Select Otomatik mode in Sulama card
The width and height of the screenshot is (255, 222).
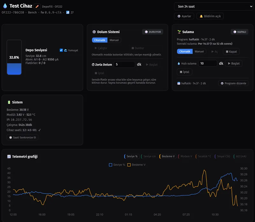(x=185, y=51)
